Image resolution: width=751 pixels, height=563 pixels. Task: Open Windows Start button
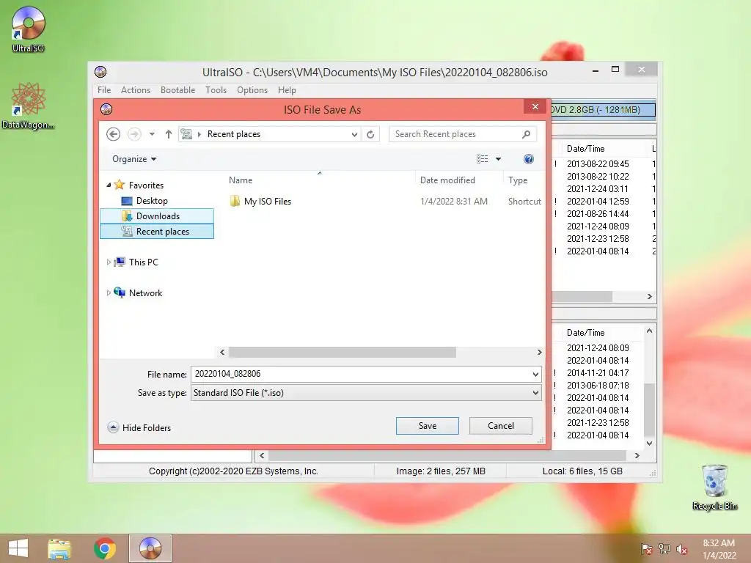point(18,548)
